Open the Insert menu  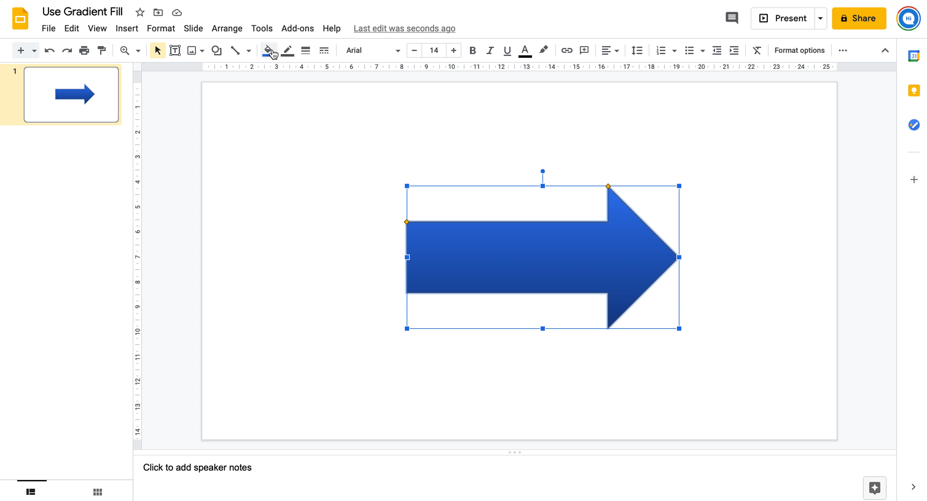127,28
